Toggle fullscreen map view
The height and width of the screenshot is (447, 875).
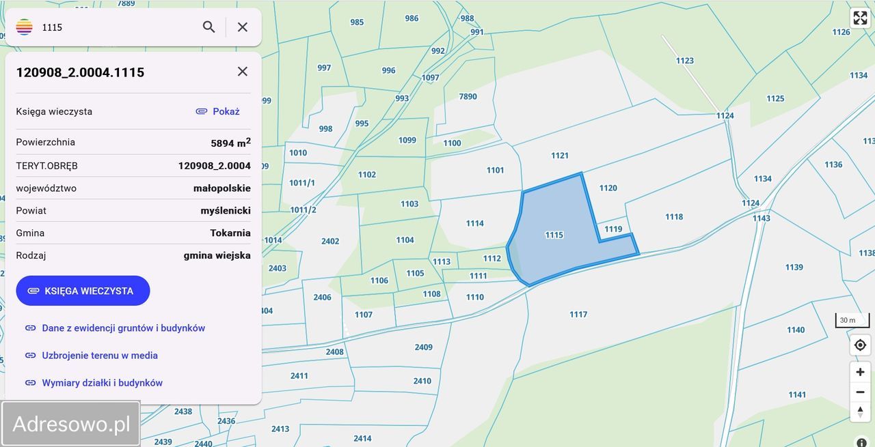(x=860, y=18)
